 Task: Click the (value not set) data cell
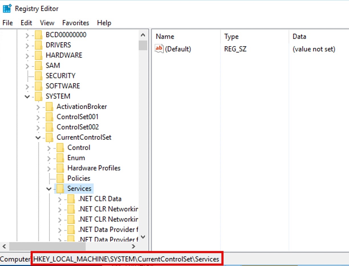[314, 49]
